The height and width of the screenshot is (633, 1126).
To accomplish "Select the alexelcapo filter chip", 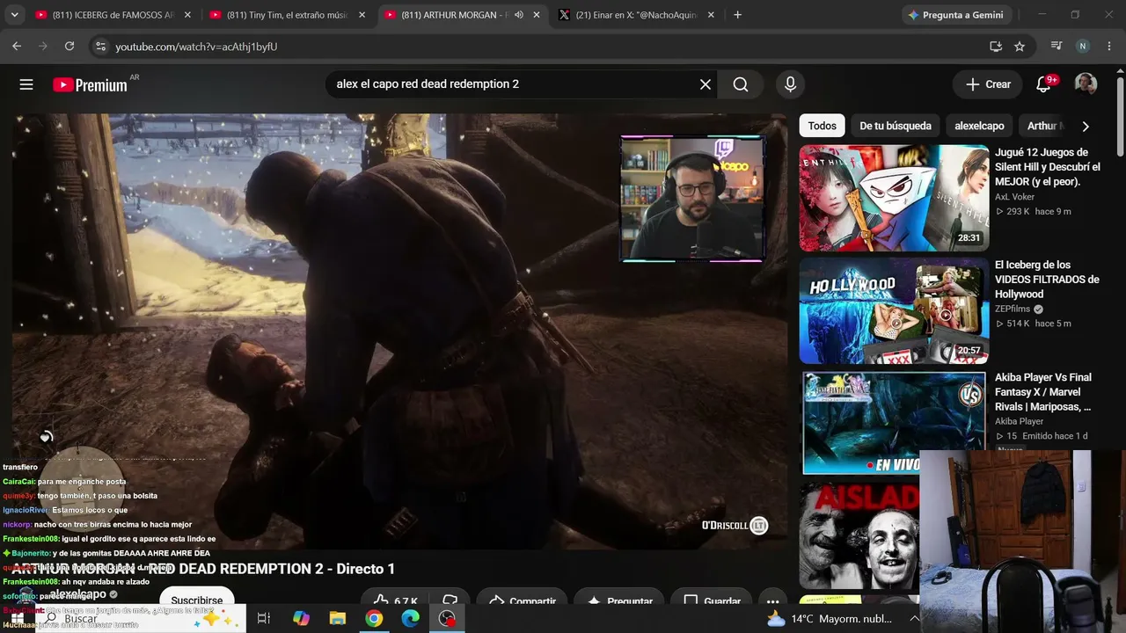I will pyautogui.click(x=979, y=126).
